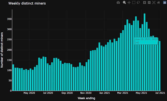
Task: Click the 'Jan 2021' x-axis label
Action: 104,93
